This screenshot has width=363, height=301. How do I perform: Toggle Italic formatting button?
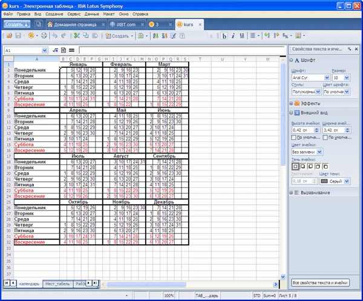(x=233, y=36)
